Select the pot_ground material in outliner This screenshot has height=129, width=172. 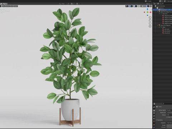tap(167, 33)
